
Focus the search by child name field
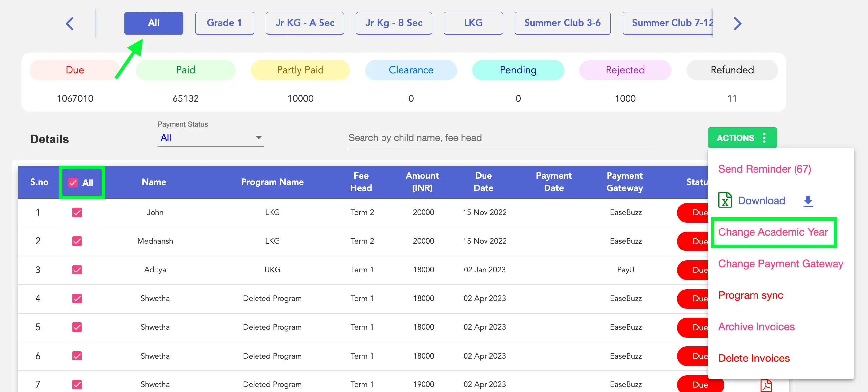[x=499, y=138]
